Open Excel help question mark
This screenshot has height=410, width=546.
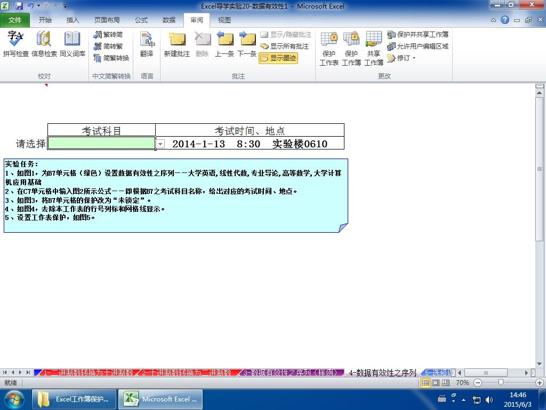click(x=505, y=20)
